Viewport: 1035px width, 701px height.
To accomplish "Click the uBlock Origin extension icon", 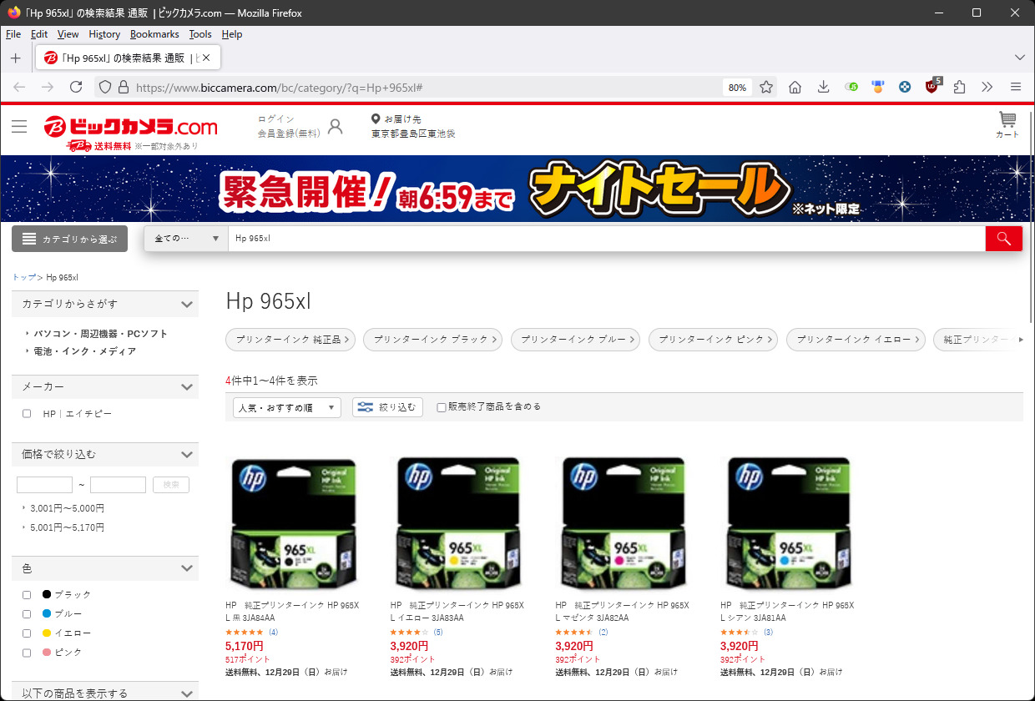I will pyautogui.click(x=932, y=87).
